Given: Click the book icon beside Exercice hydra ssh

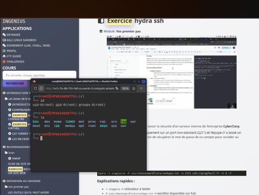Looking at the screenshot, I should pos(101,21).
